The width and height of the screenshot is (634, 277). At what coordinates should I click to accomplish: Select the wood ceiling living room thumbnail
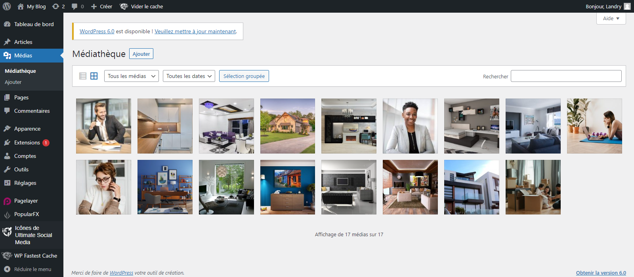point(410,187)
